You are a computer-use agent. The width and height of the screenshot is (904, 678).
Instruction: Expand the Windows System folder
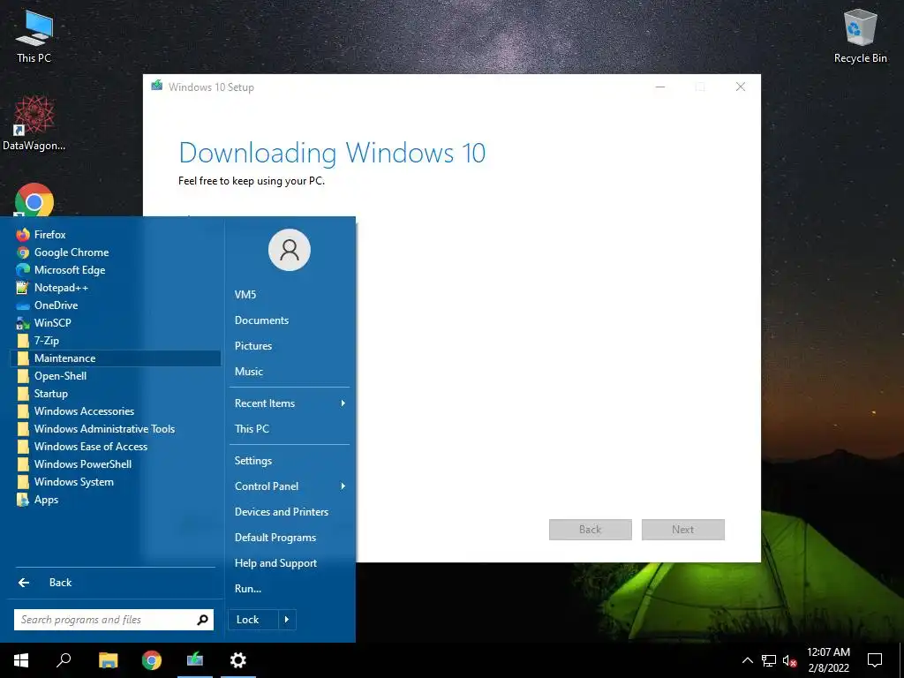[x=73, y=482]
